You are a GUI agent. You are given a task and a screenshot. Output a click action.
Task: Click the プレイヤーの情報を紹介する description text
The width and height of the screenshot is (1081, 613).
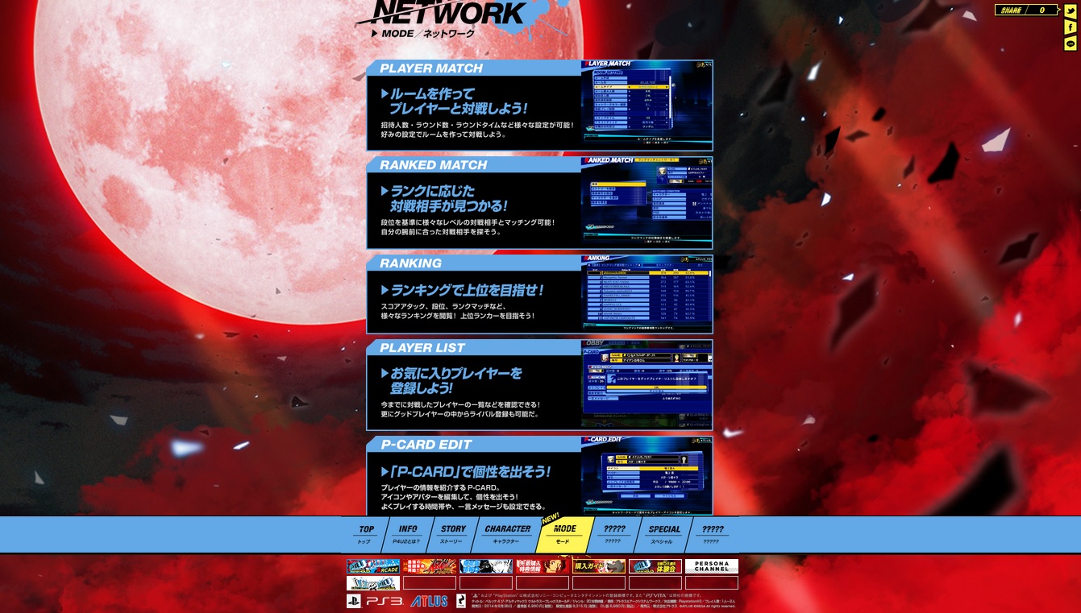coord(464,497)
